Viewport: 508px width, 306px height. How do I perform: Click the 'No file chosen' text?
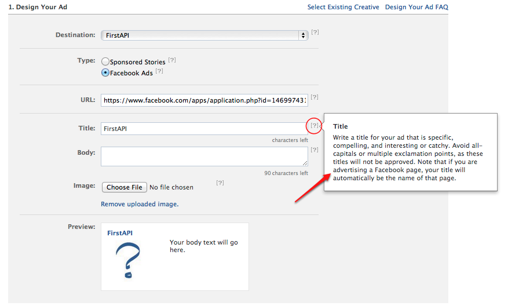pos(171,187)
